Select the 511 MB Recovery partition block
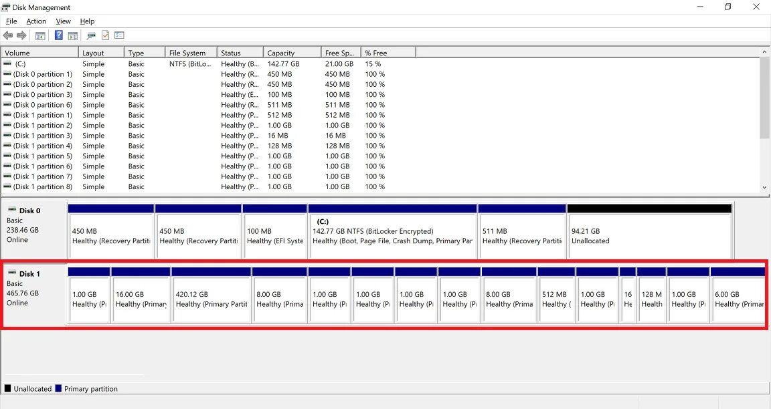This screenshot has width=771, height=409. [x=522, y=231]
